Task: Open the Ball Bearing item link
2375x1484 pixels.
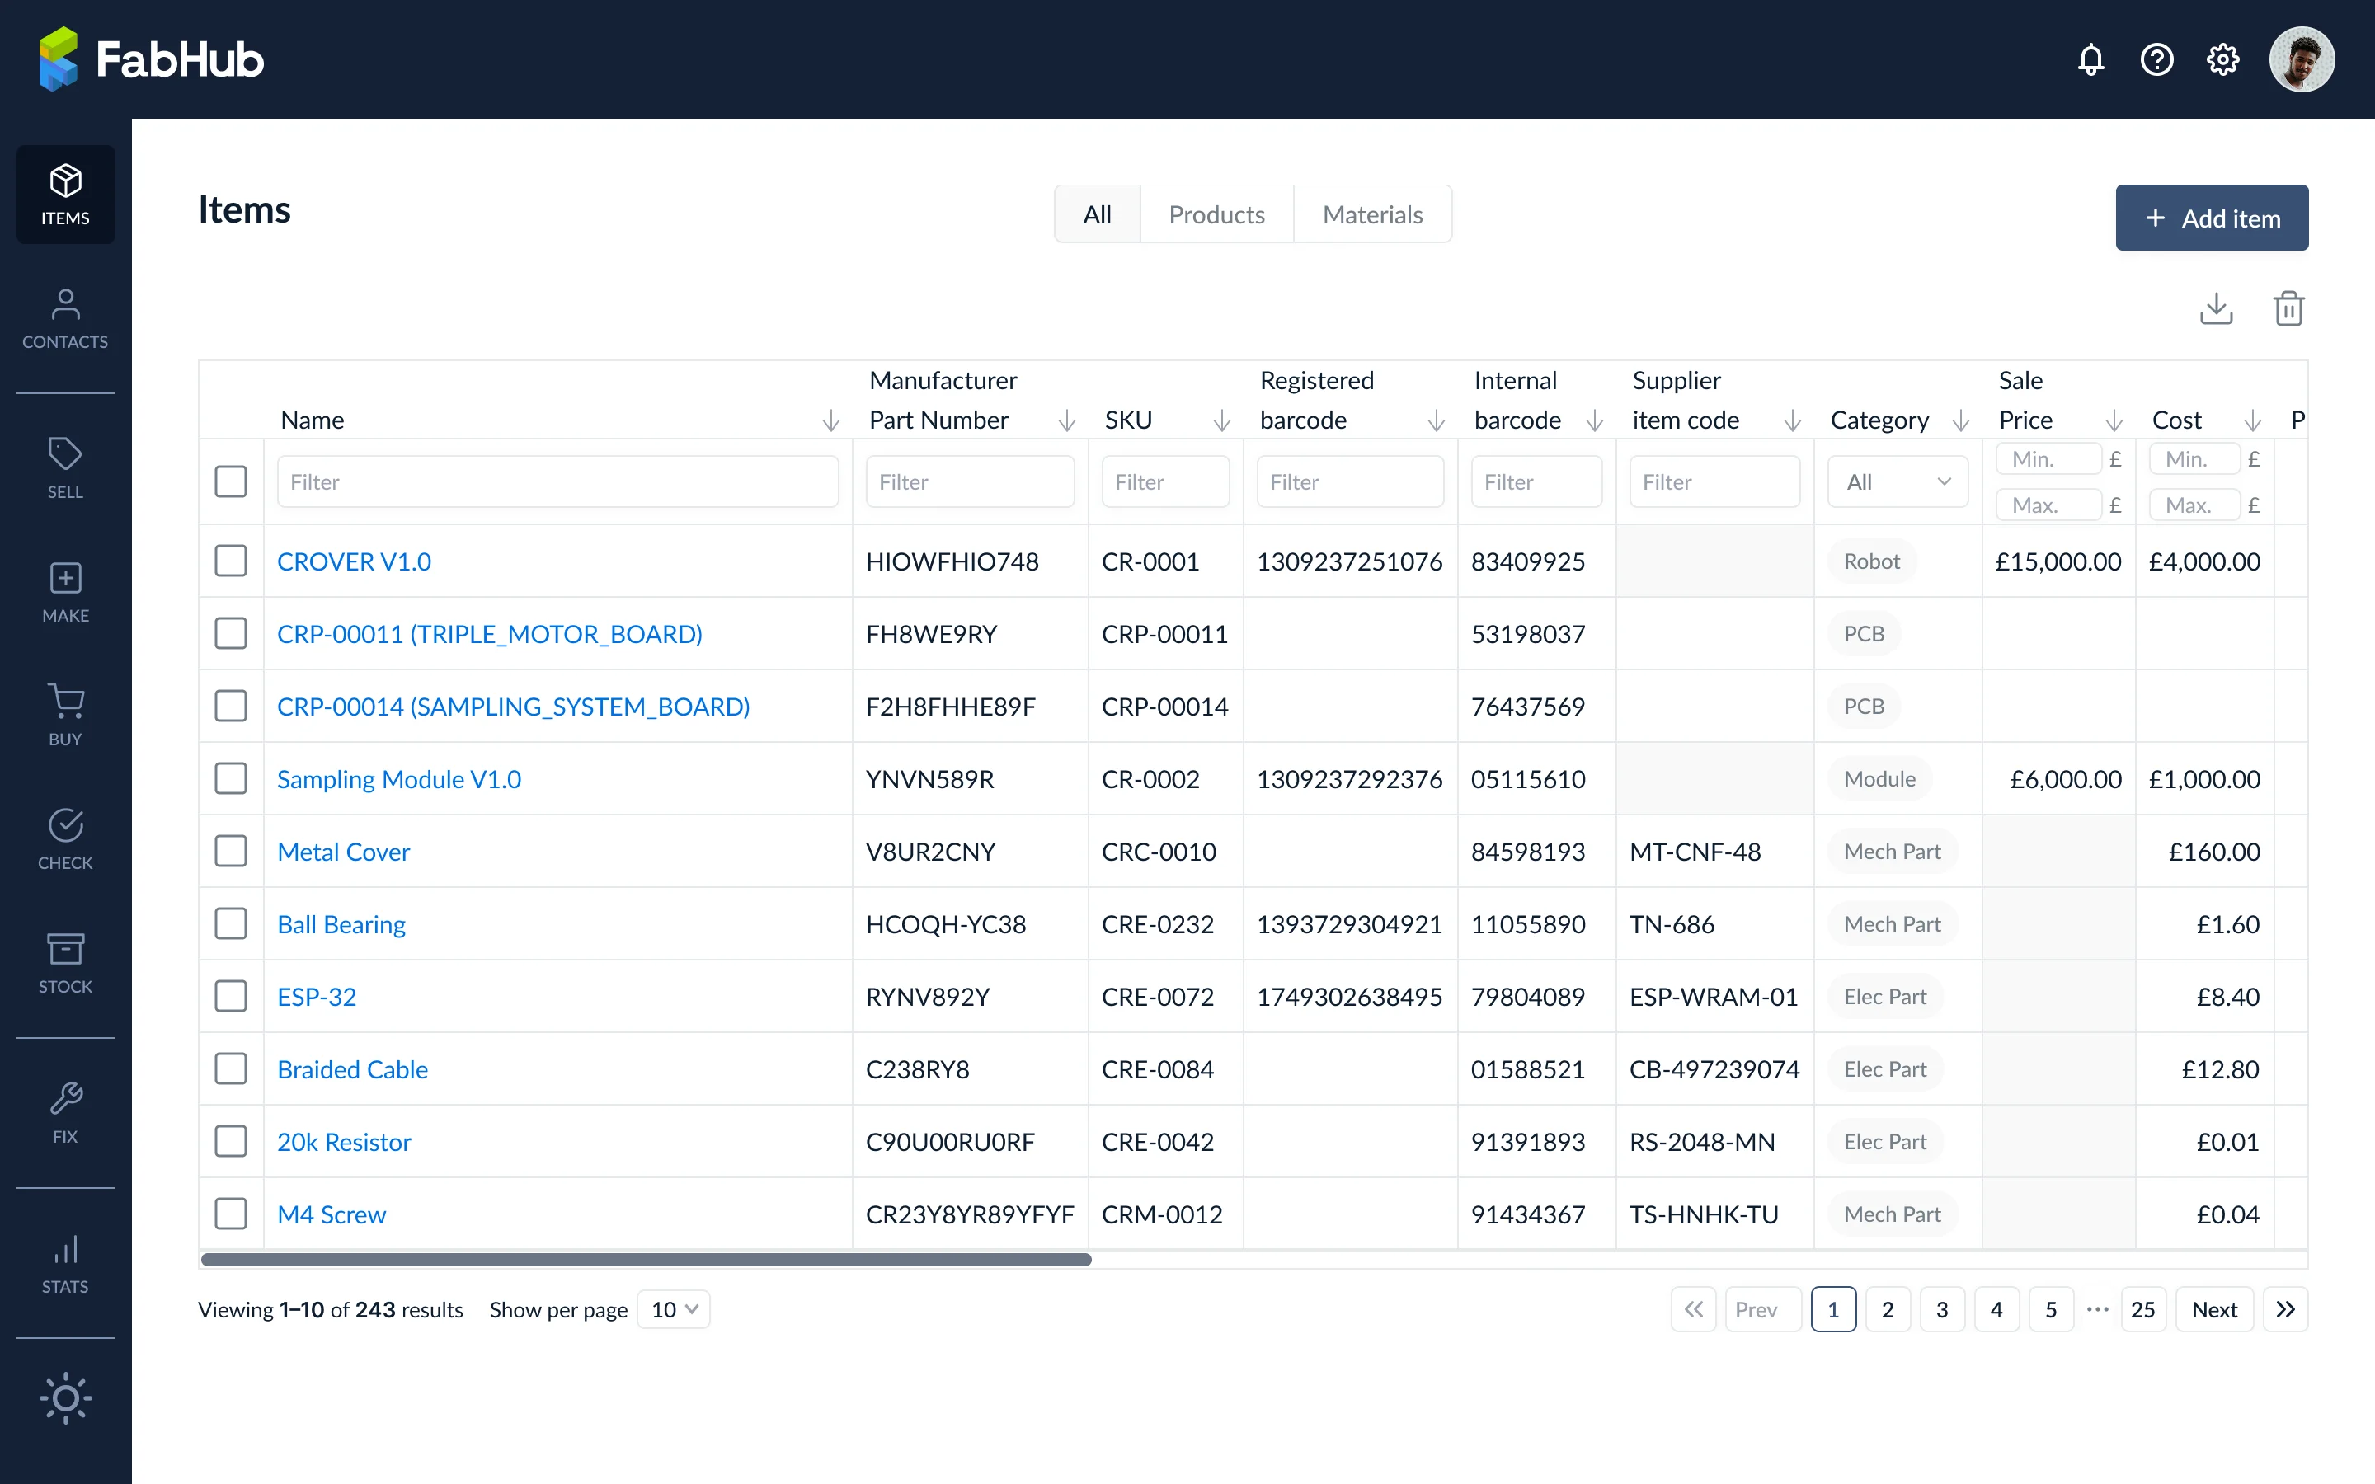Action: click(x=341, y=923)
